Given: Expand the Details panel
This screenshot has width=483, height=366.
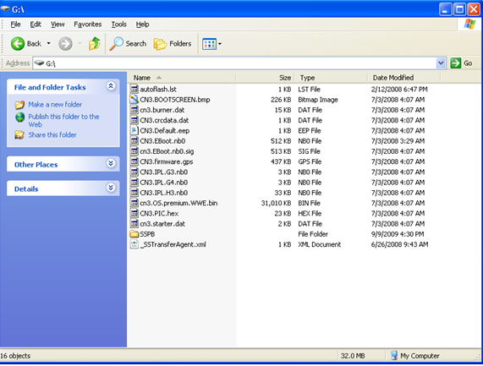Looking at the screenshot, I should [x=111, y=188].
